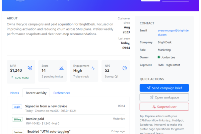Click the green up arrow beside 8.2% MoM
Image resolution: width=201 pixels, height=134 pixels.
[x=12, y=77]
